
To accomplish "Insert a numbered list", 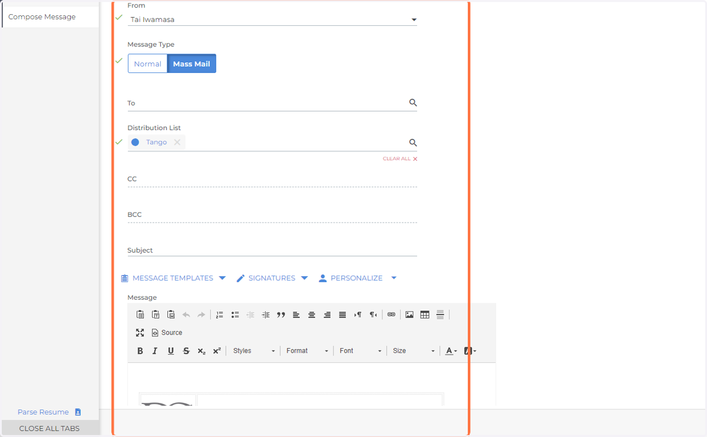I will [x=220, y=314].
